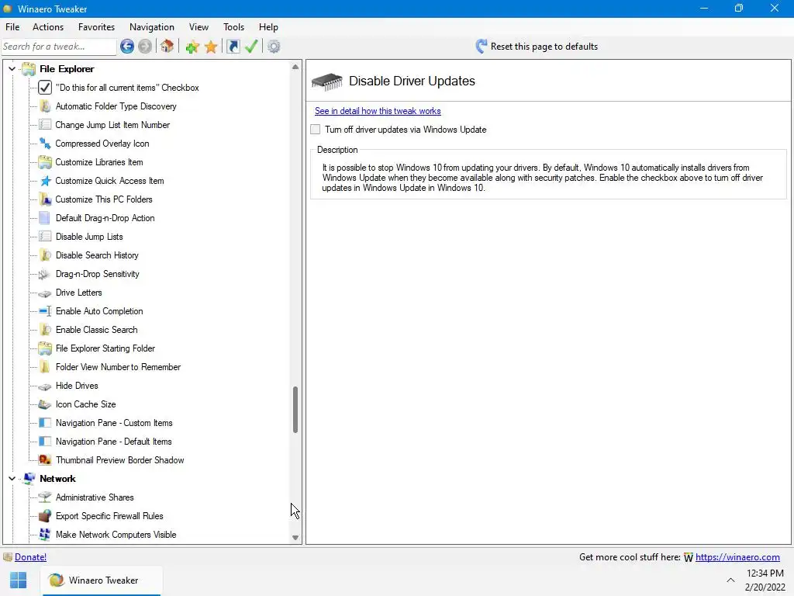Open the Favorites menu

coord(96,27)
